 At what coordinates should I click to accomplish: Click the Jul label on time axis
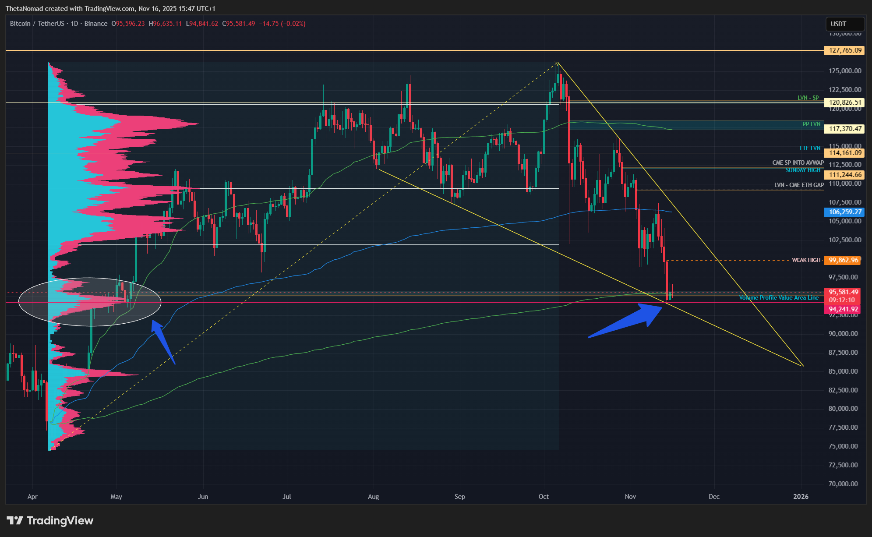click(287, 497)
